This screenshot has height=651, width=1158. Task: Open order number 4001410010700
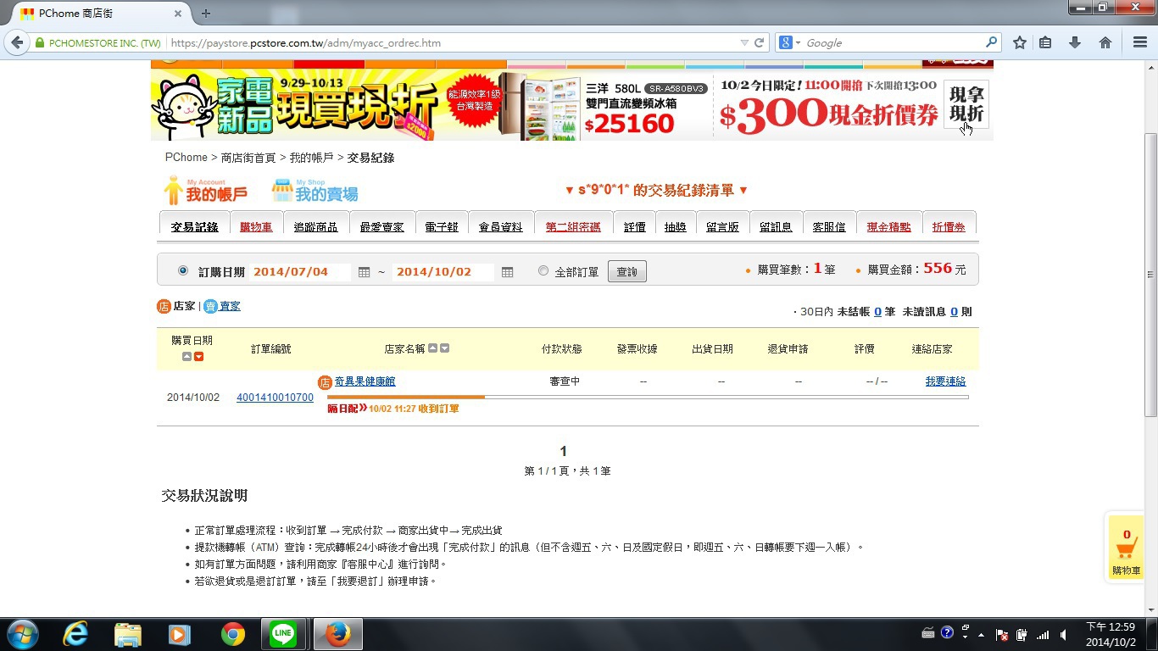[x=275, y=398]
